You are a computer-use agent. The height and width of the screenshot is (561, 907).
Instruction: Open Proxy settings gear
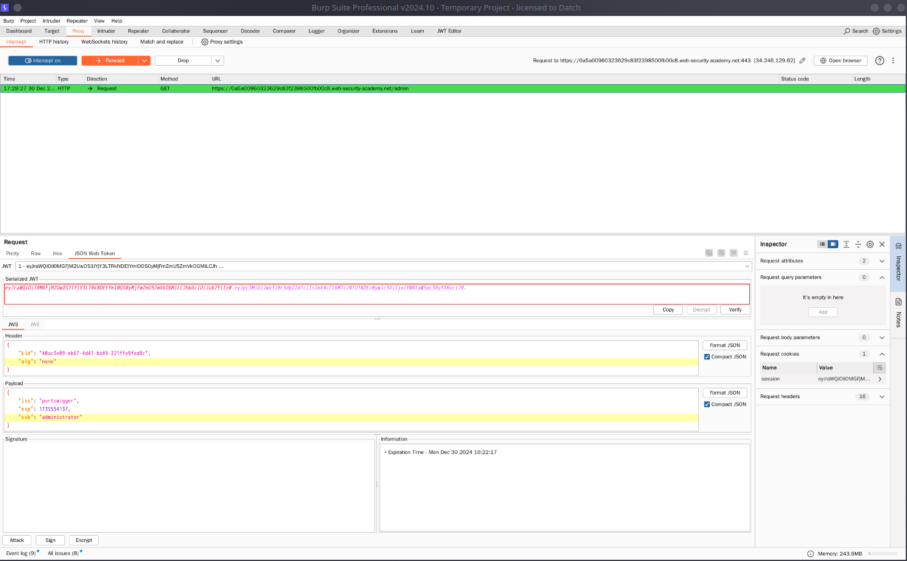[205, 42]
